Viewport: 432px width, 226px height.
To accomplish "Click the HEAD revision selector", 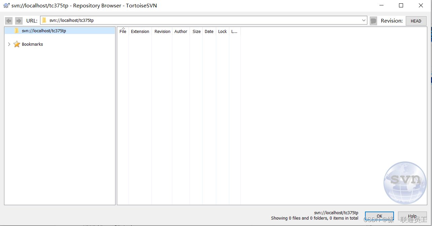I will (416, 21).
